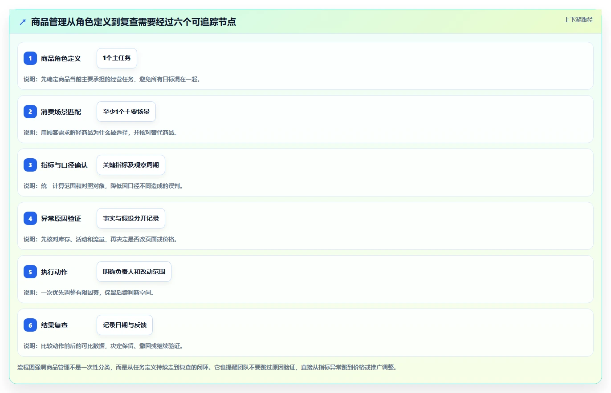Click the description starting 先核对库存、活动和流量
The height and width of the screenshot is (393, 611).
(x=100, y=239)
